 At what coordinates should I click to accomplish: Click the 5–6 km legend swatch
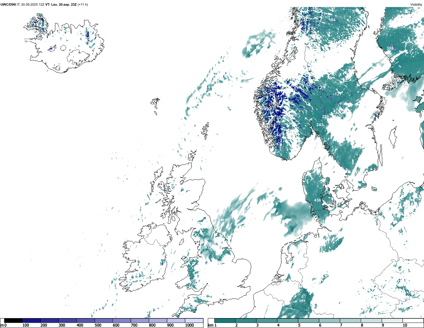[308, 321]
